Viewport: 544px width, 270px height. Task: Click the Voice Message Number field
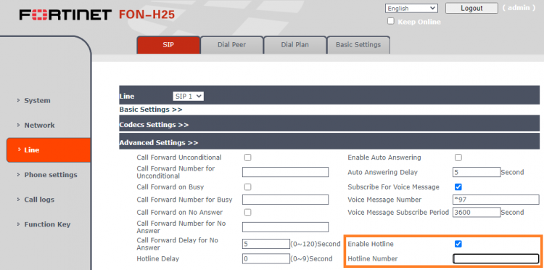[496, 200]
